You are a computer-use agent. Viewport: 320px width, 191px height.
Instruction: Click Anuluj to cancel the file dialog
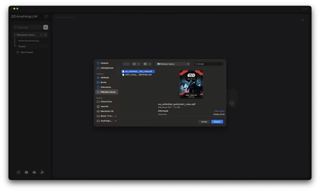[x=204, y=122]
